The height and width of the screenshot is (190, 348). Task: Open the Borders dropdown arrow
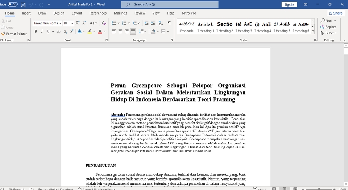click(168, 32)
